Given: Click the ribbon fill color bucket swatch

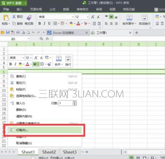Looking at the screenshot, I should (71, 23).
